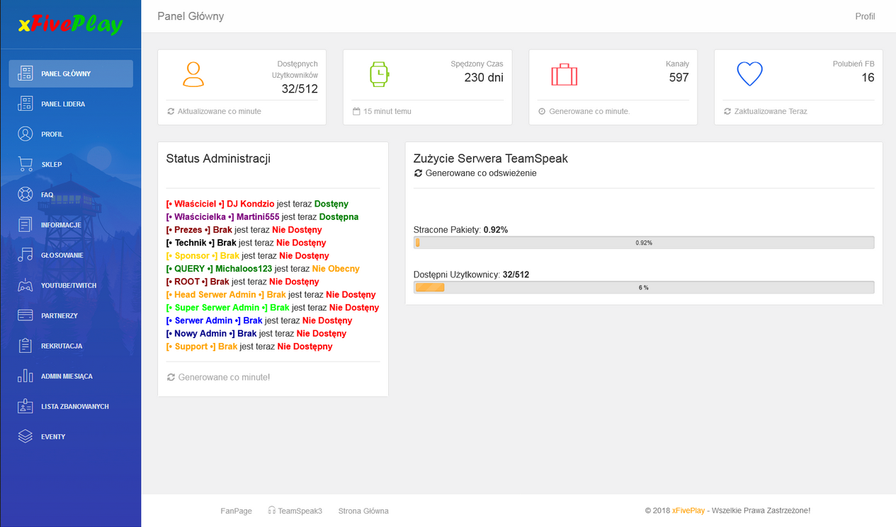Open Panel Lidera in the sidebar
This screenshot has width=896, height=527.
coord(63,104)
